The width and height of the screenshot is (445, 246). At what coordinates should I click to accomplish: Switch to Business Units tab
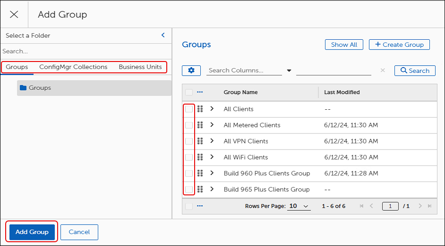[140, 67]
